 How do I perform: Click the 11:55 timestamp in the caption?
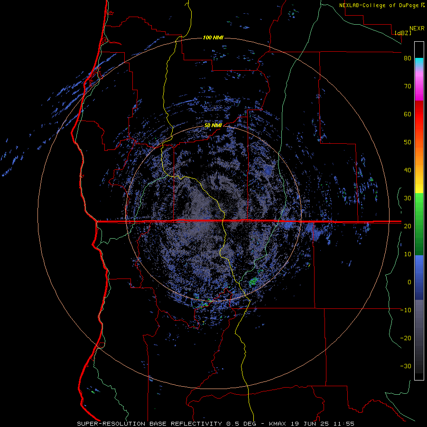[x=343, y=424]
